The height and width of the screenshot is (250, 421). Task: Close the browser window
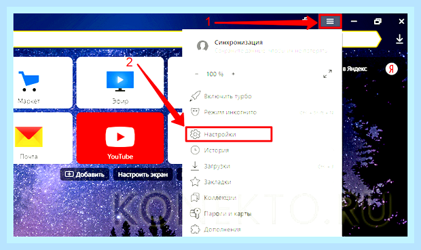pos(401,21)
